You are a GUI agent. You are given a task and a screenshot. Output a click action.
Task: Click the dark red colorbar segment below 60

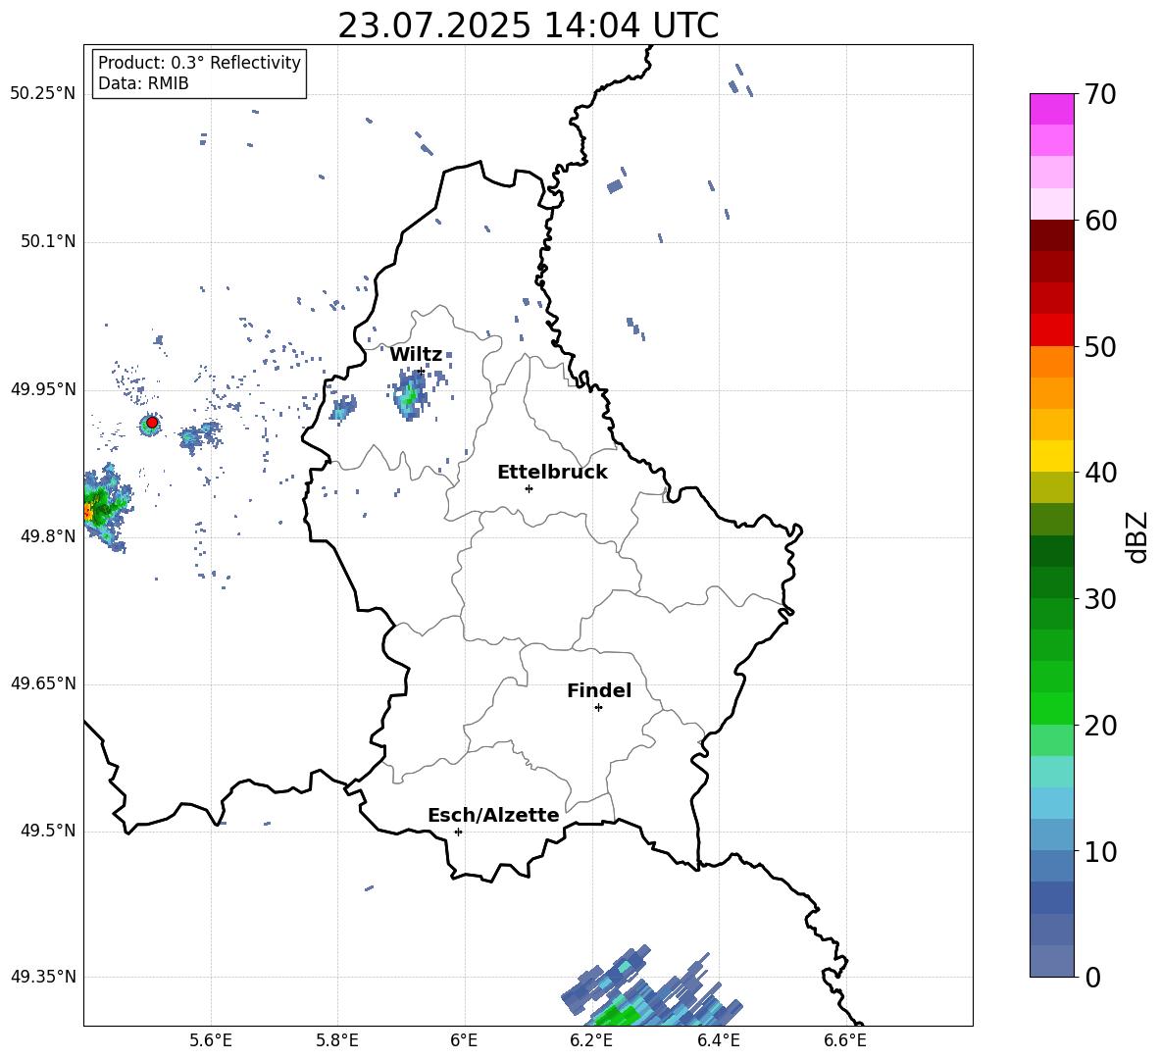point(1051,235)
